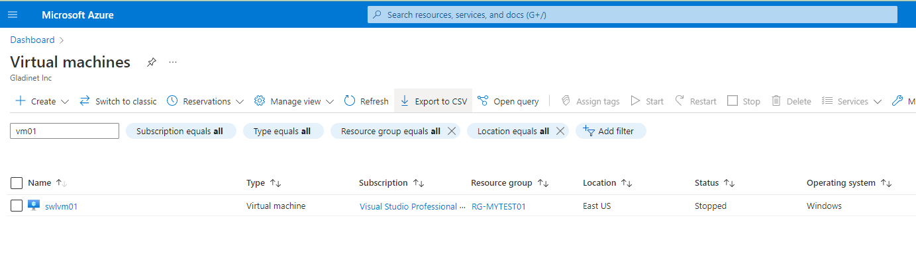Click the Export to CSV download icon
Viewport: 916px width, 273px height.
pos(405,101)
